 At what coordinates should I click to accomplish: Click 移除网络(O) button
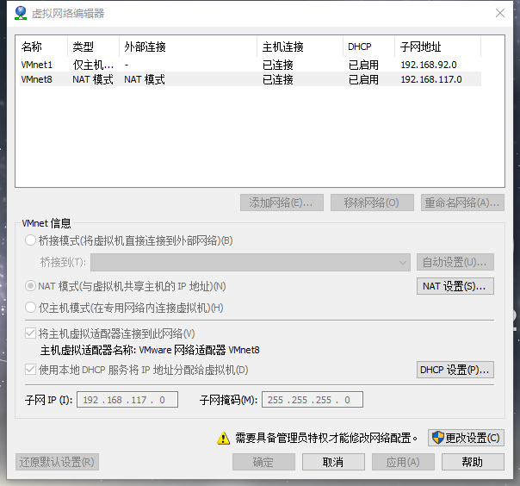(x=372, y=202)
